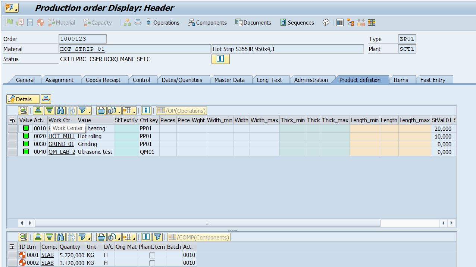Select the row for operation 0030 Grinding

[x=13, y=144]
